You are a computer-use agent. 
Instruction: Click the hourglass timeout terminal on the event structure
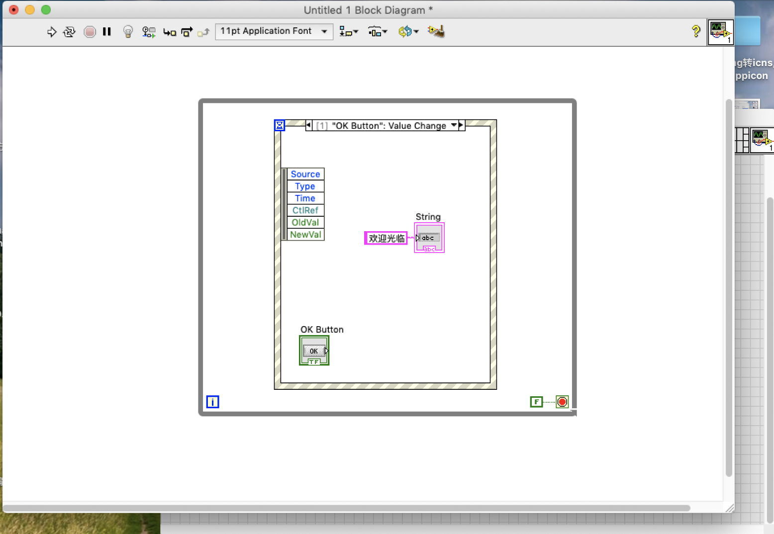[x=280, y=125]
